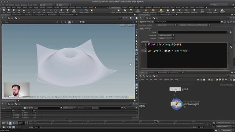Screen dimensions: 235x132
Task: Switch to the Material Palette tab
Action: [x=162, y=73]
